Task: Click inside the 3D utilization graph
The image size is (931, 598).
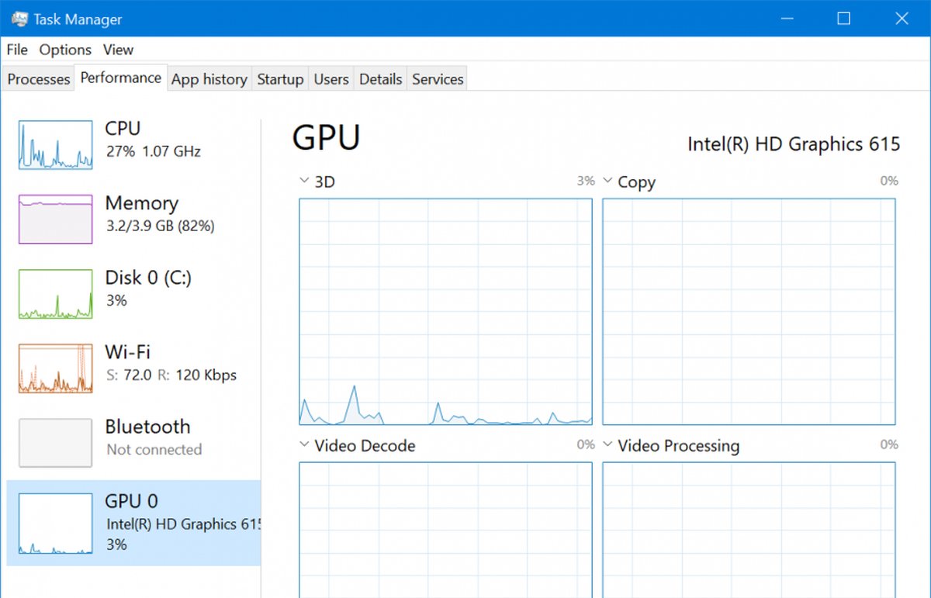Action: pos(445,310)
